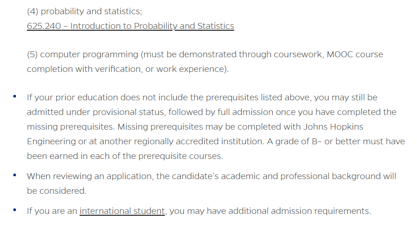Click the "(4) probability and statistics;" text
The image size is (417, 229).
85,11
